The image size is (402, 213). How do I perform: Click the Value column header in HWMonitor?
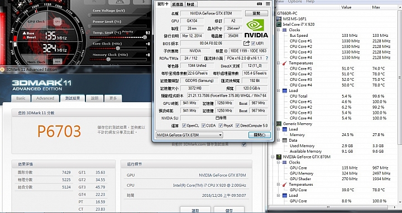click(x=355, y=7)
